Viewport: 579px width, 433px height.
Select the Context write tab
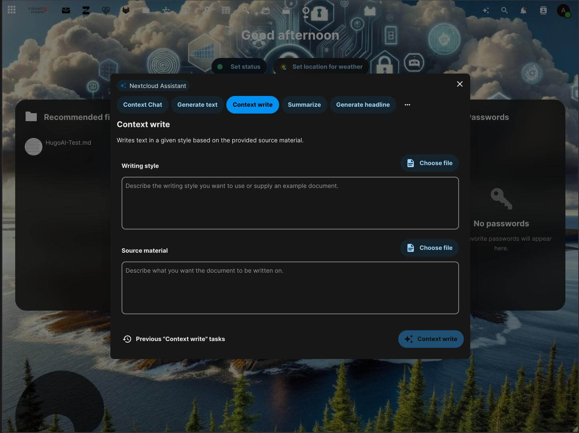[253, 105]
